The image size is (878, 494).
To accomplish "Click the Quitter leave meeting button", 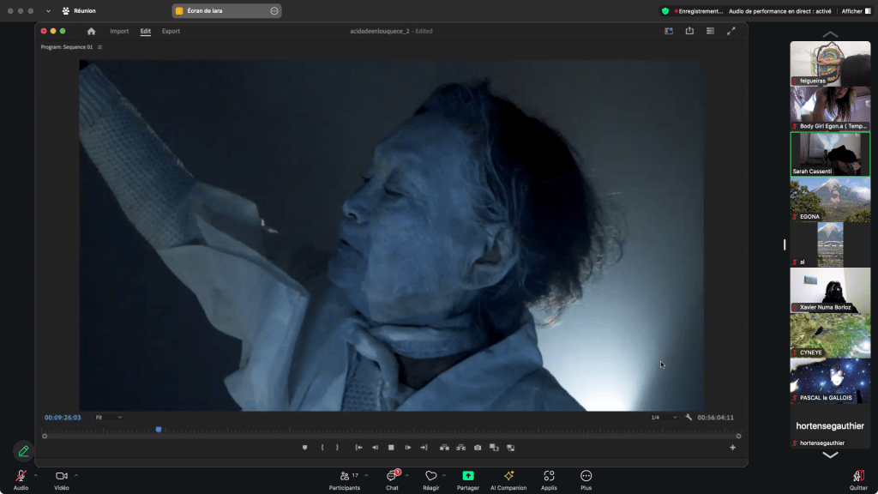I will coord(858,476).
